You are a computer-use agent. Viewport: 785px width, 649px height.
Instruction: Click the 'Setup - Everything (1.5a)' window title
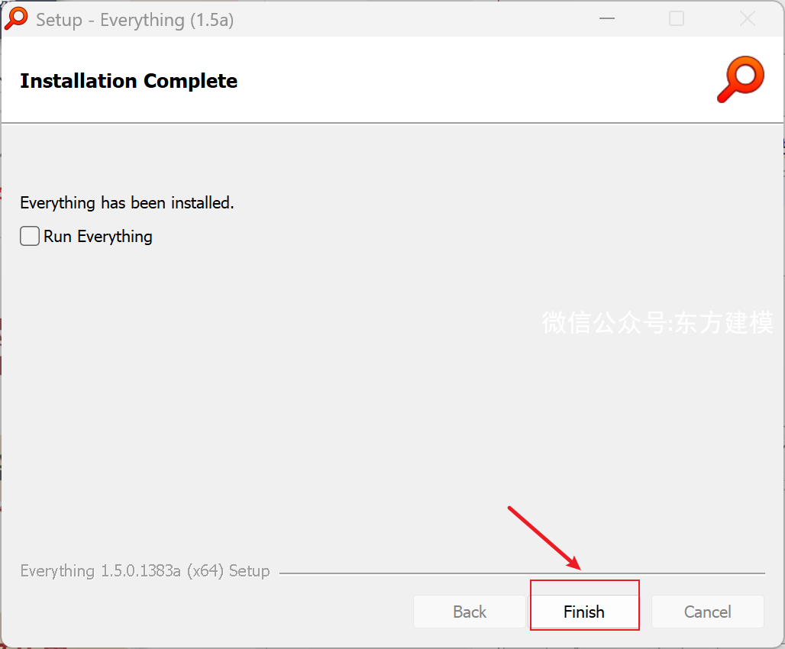[x=134, y=20]
